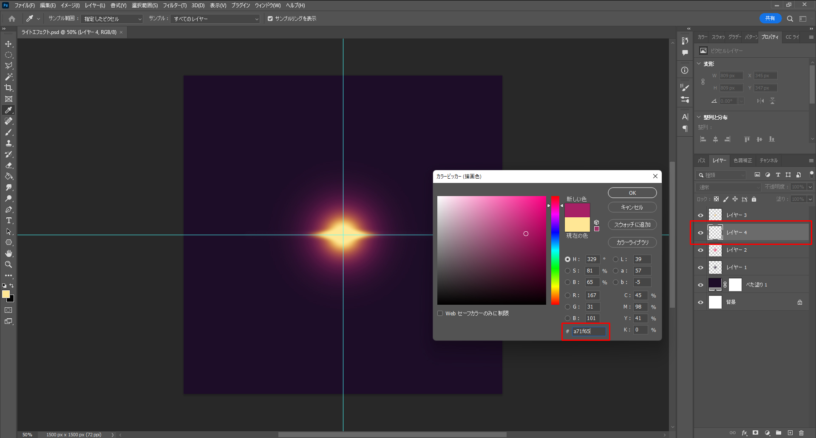This screenshot has width=816, height=438.
Task: Select the Crop tool
Action: pos(8,88)
